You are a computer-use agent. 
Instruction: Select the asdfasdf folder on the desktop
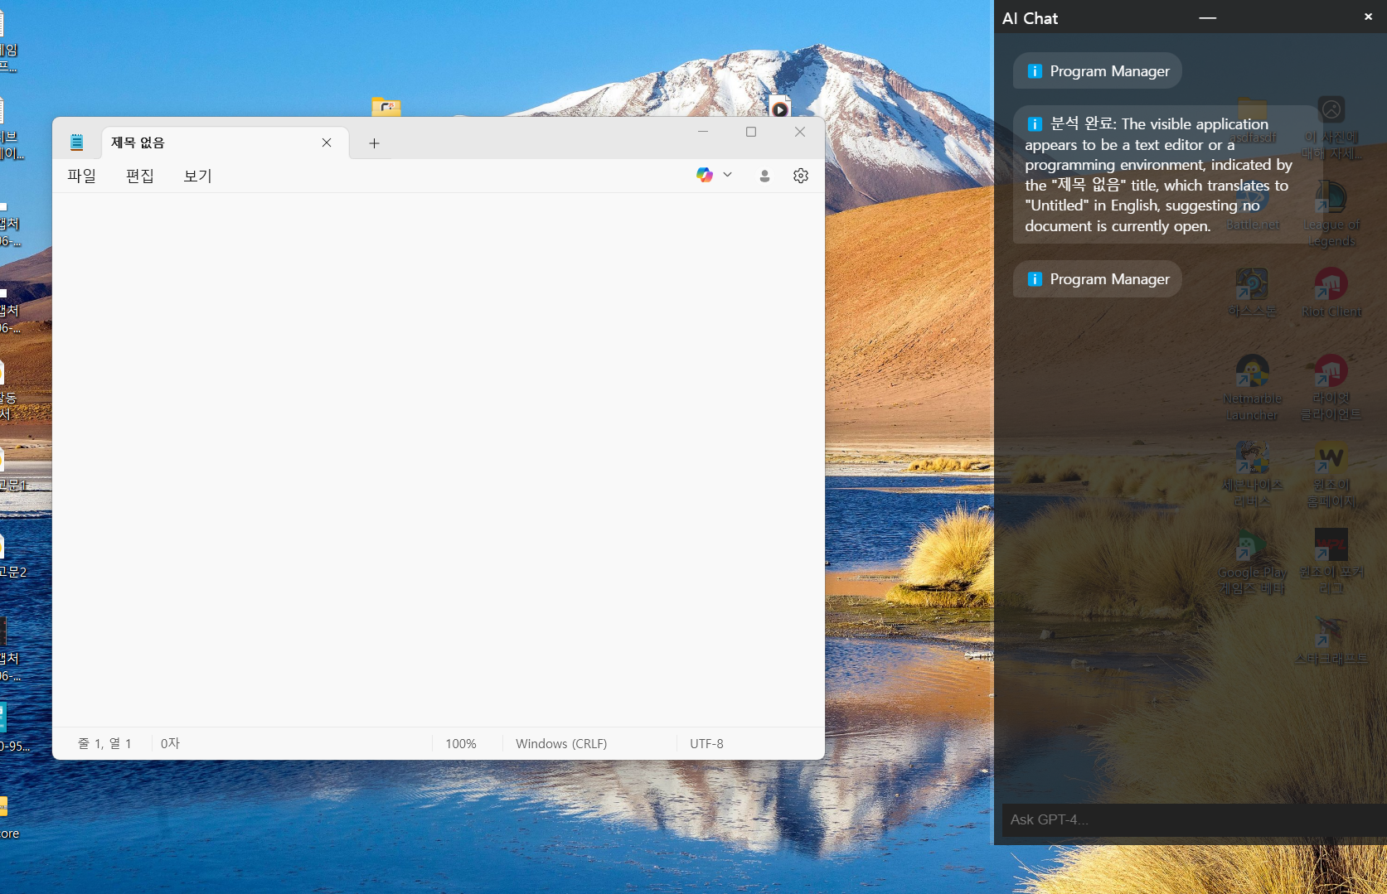[x=1253, y=120]
